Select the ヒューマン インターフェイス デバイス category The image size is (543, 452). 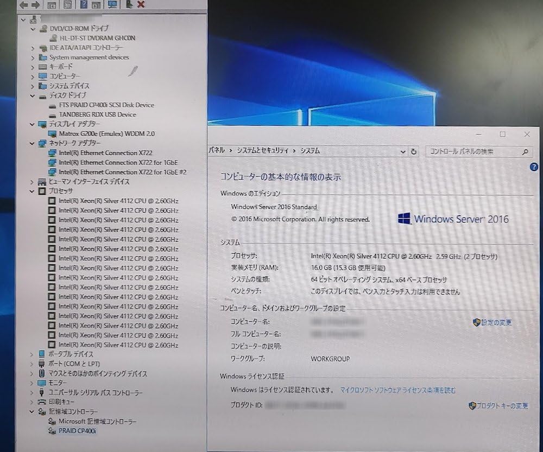pyautogui.click(x=89, y=182)
